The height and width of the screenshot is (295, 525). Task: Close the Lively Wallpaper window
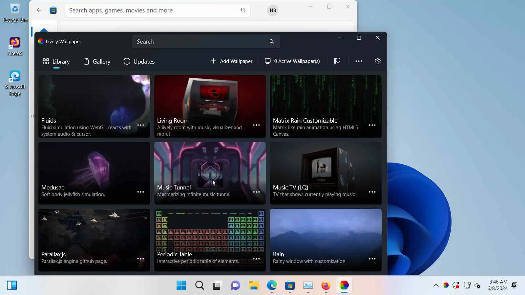378,38
